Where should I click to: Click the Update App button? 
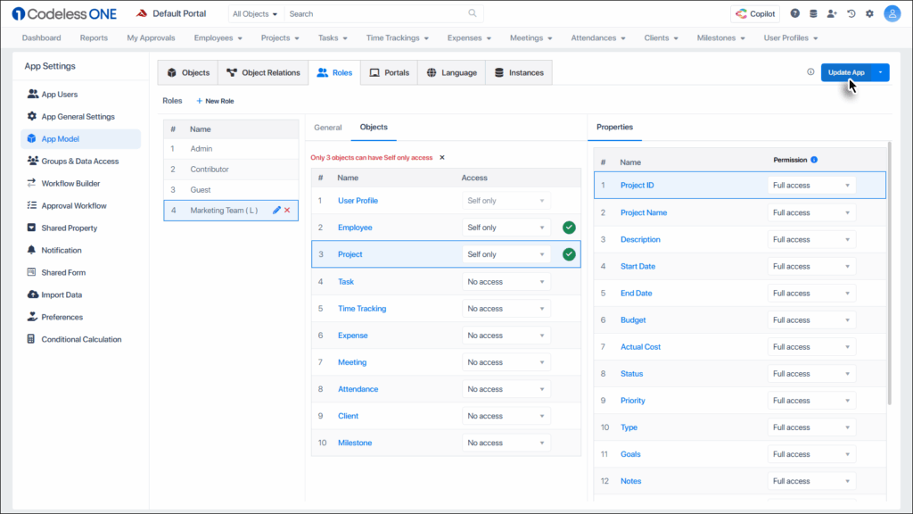click(846, 72)
